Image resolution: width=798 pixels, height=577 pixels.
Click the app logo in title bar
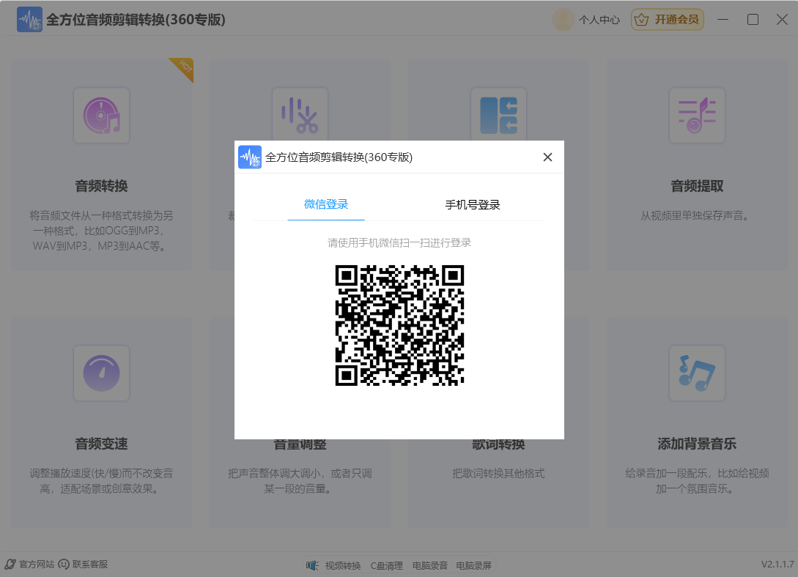click(x=29, y=20)
